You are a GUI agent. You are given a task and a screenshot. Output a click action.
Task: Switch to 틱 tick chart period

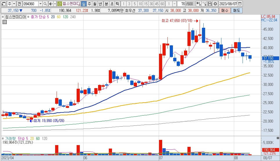point(117,4)
